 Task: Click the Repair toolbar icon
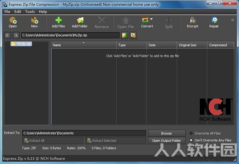point(214,22)
